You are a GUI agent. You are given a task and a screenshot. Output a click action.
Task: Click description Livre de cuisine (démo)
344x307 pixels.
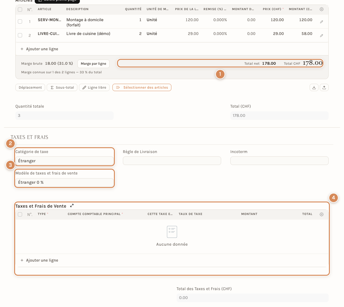pos(88,33)
